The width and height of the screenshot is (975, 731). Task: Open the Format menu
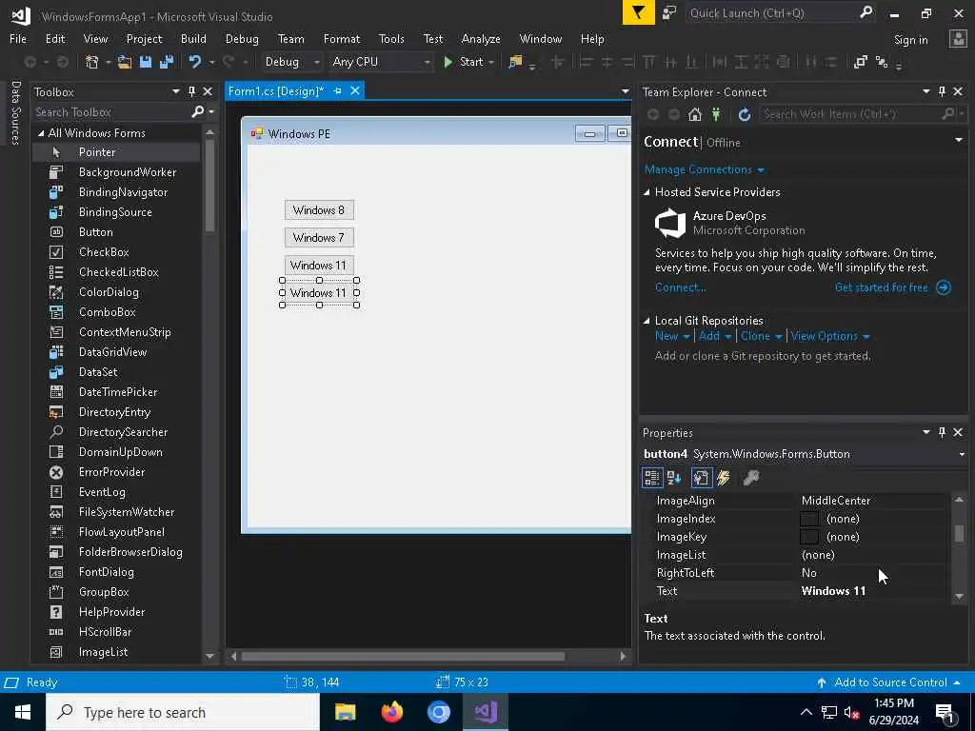click(x=342, y=38)
